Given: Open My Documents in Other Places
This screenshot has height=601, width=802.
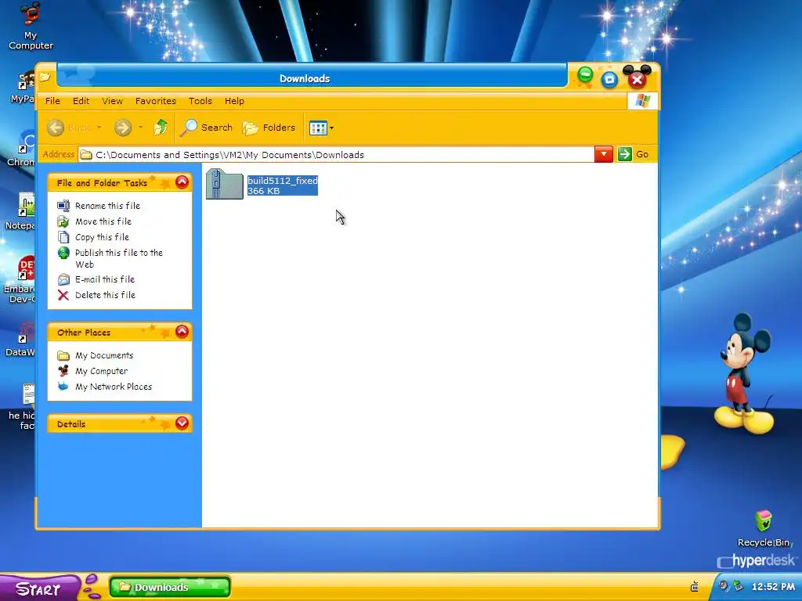Looking at the screenshot, I should (104, 355).
